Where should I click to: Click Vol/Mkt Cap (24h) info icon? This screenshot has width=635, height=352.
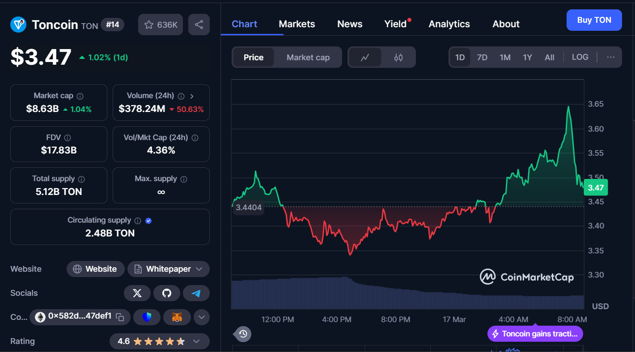(x=195, y=138)
